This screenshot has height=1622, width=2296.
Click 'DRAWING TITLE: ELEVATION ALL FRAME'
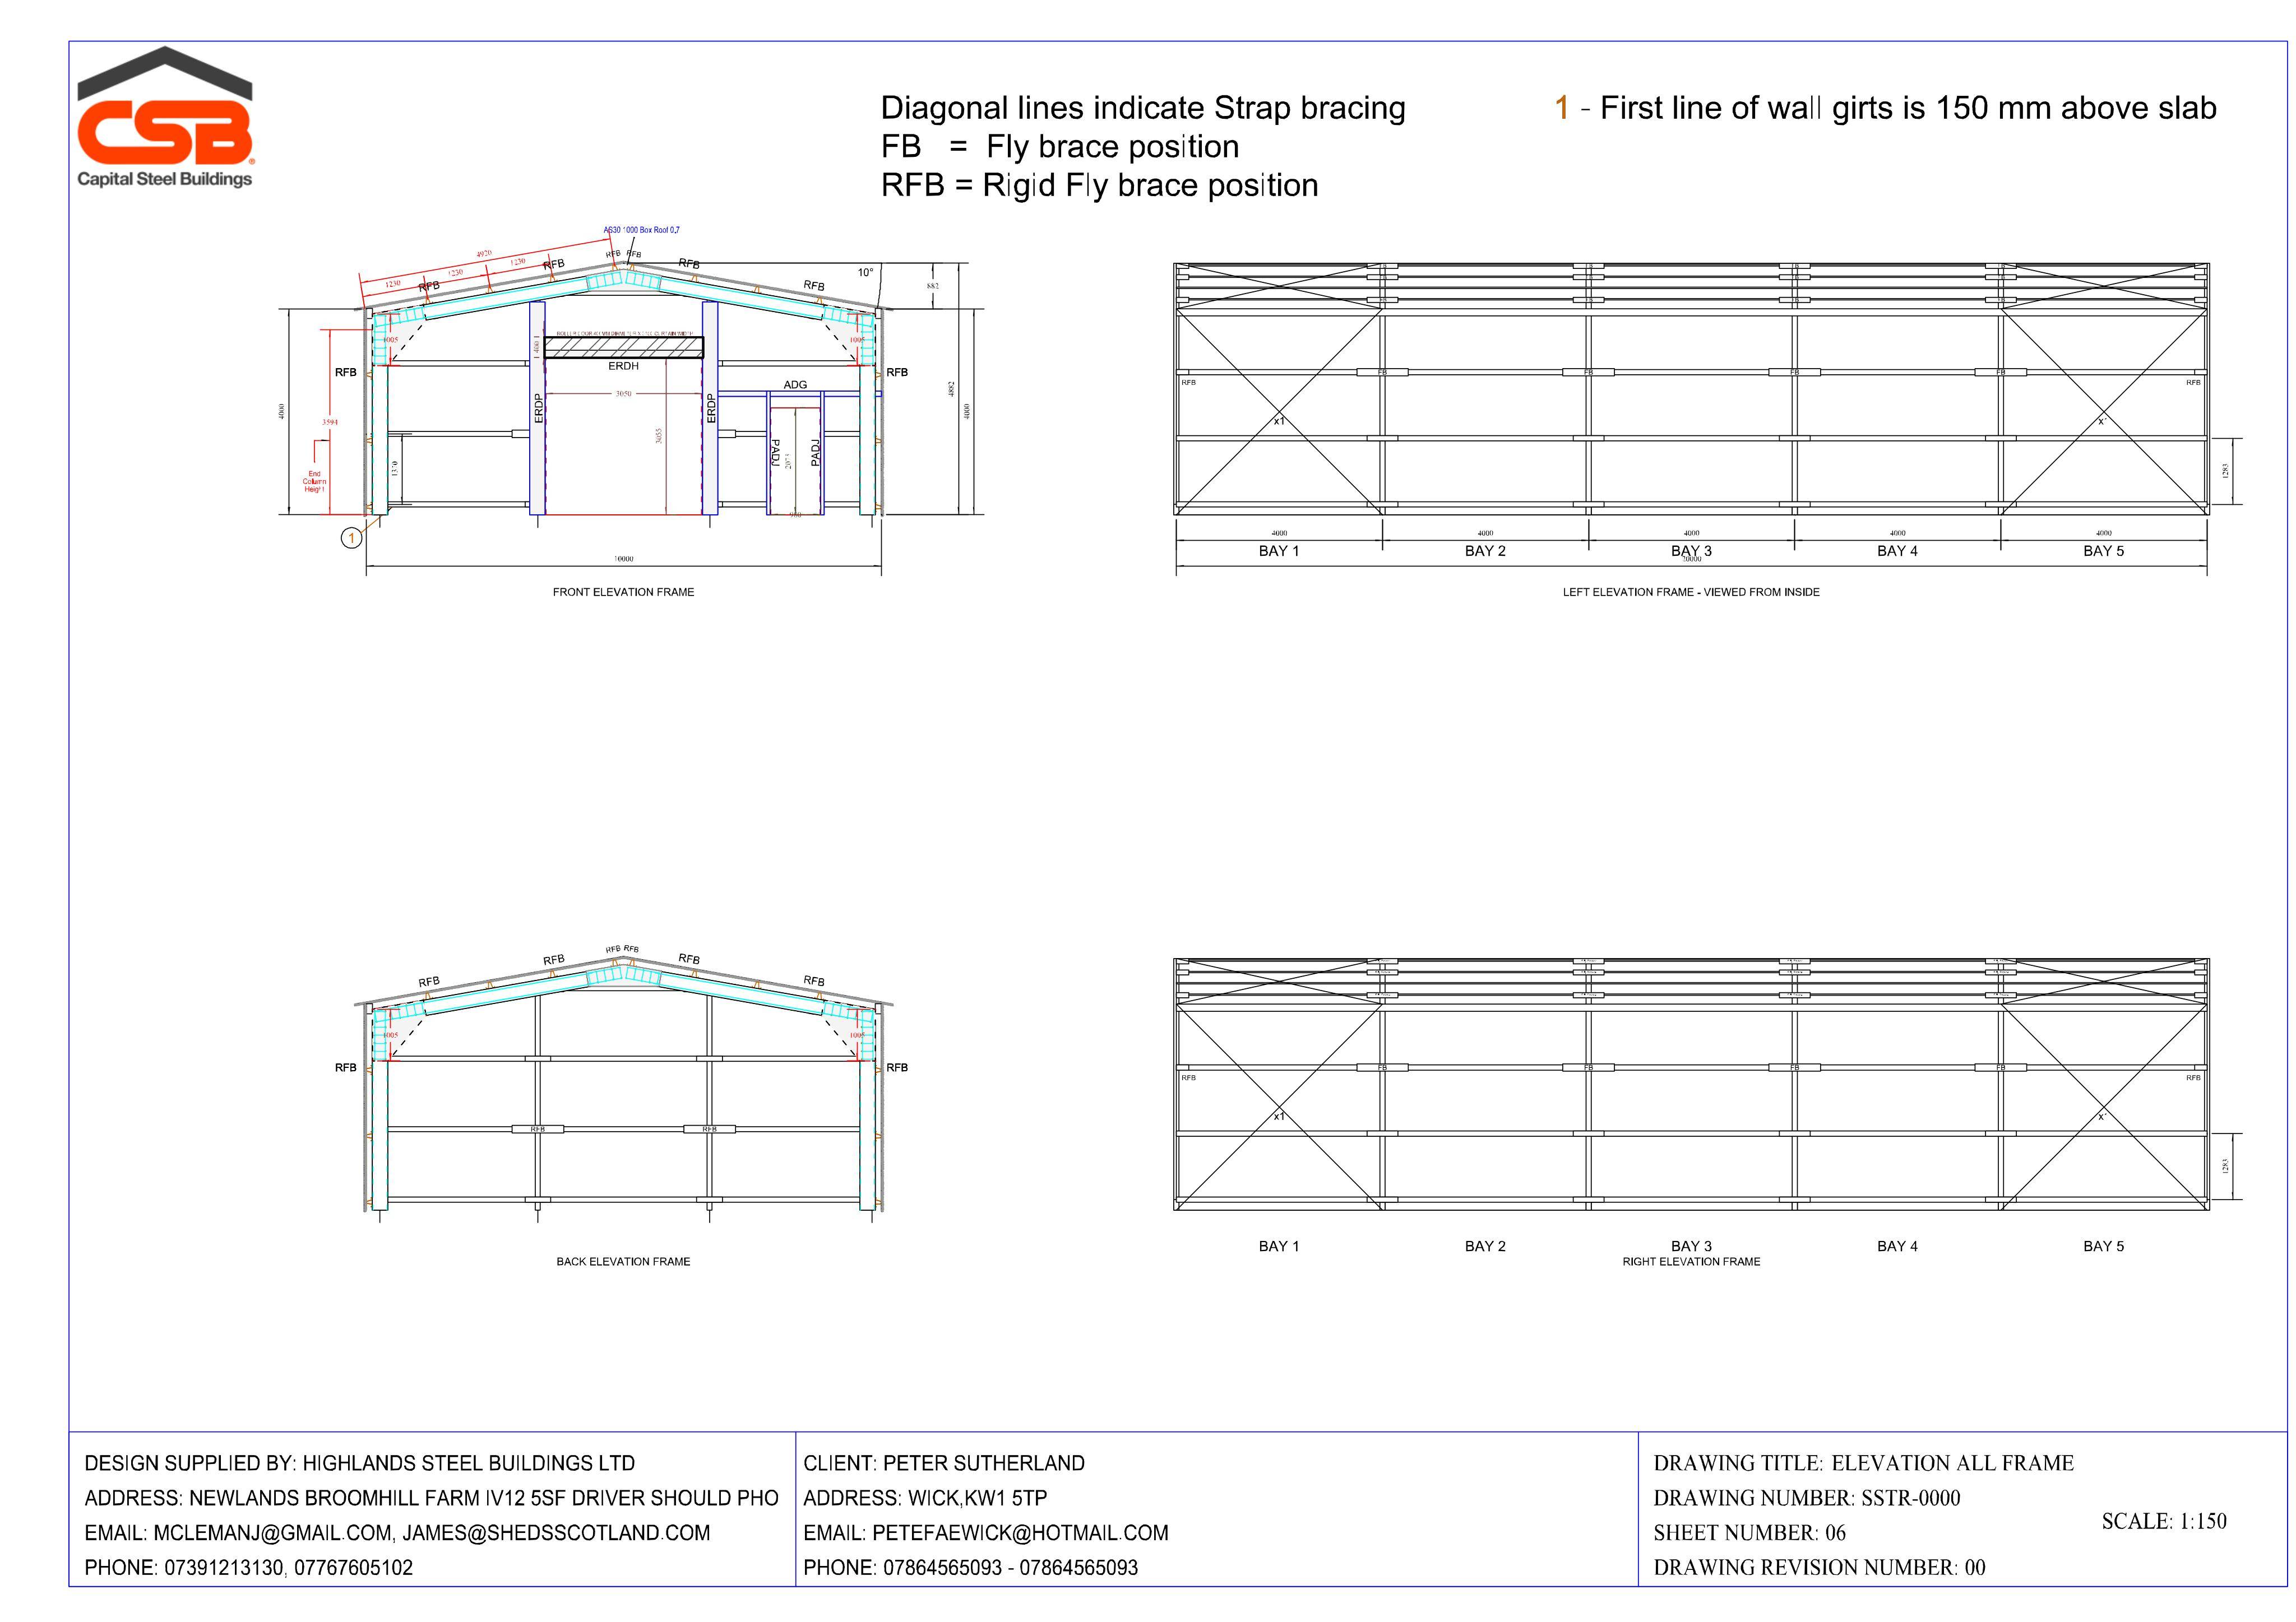tap(1863, 1464)
